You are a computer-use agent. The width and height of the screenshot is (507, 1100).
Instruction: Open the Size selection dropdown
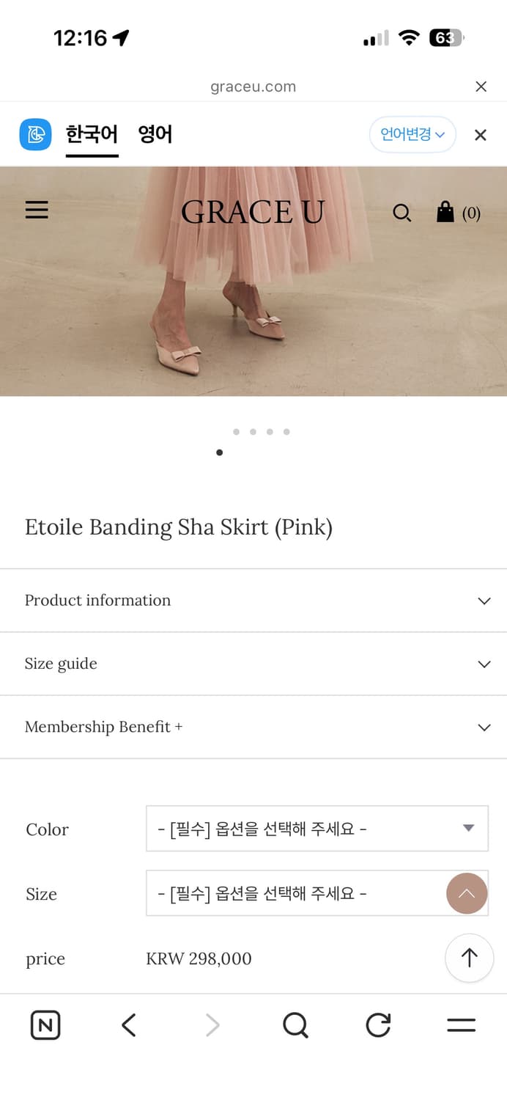point(317,892)
